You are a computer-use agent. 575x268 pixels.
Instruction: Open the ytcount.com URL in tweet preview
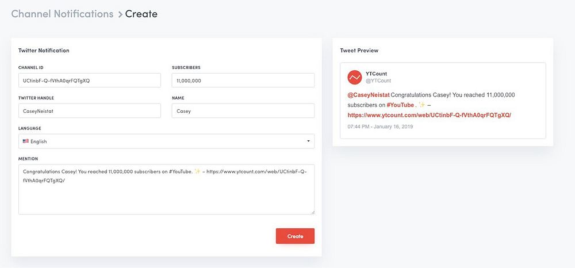pos(429,115)
